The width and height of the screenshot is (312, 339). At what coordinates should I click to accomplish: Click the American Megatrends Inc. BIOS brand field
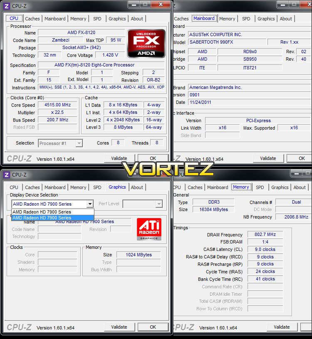[x=250, y=87]
